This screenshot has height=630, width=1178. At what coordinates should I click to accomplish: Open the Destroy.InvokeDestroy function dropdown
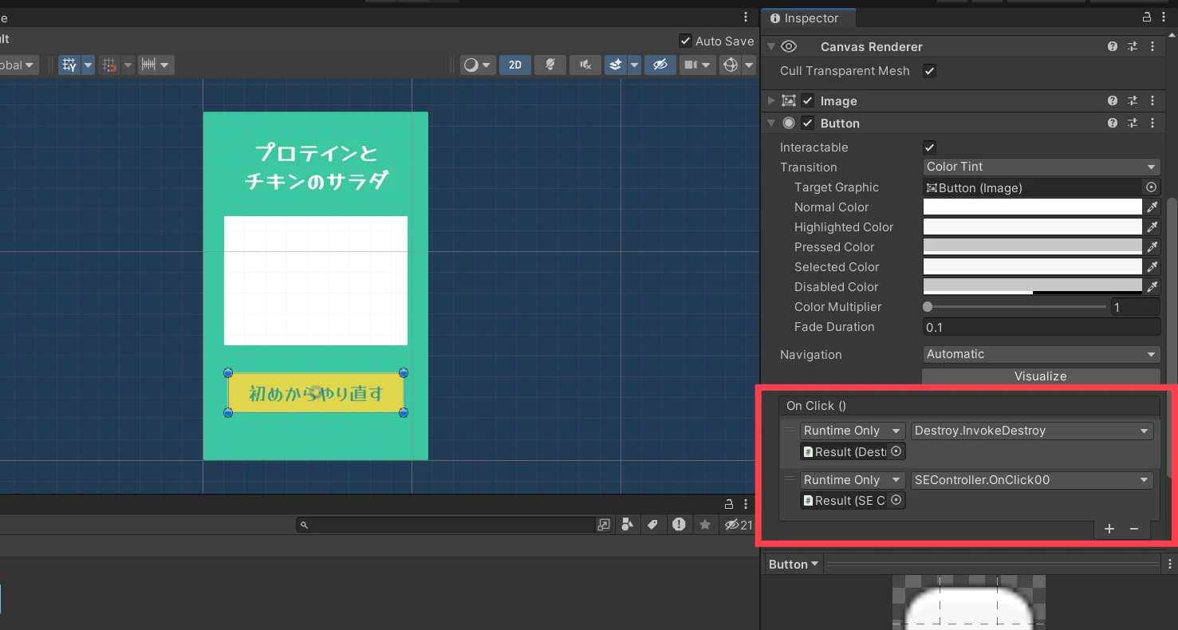[x=1032, y=431]
